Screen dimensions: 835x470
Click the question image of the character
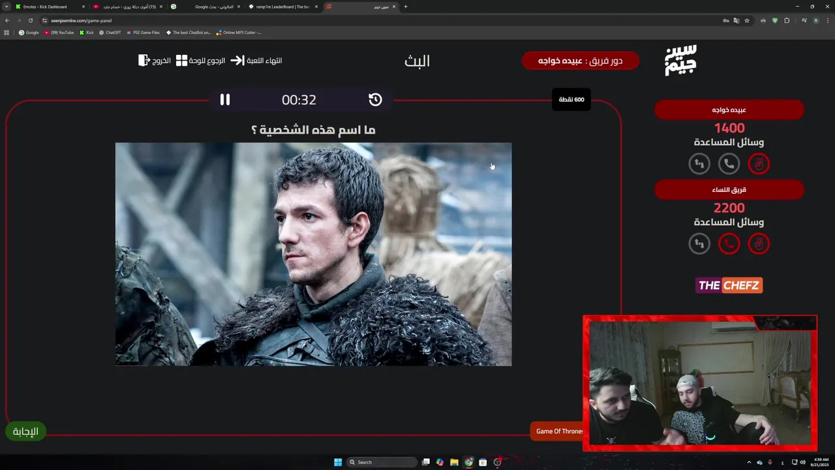(x=313, y=254)
